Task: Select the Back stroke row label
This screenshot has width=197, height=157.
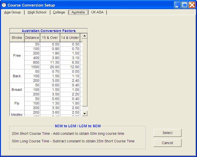Action: (x=17, y=76)
